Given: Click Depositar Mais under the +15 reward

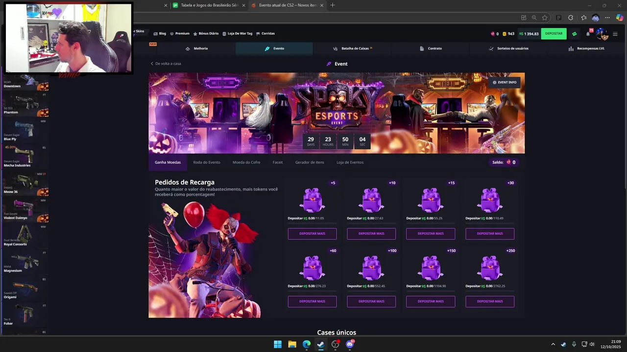Looking at the screenshot, I should (x=431, y=234).
